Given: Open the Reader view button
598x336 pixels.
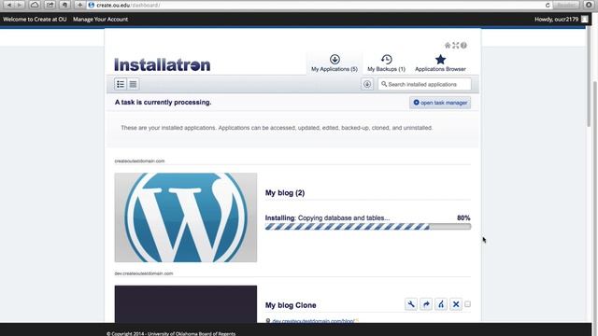Looking at the screenshot, I should 566,5.
